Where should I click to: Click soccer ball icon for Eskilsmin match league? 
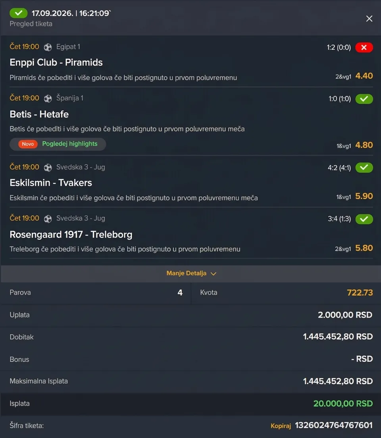pos(48,167)
